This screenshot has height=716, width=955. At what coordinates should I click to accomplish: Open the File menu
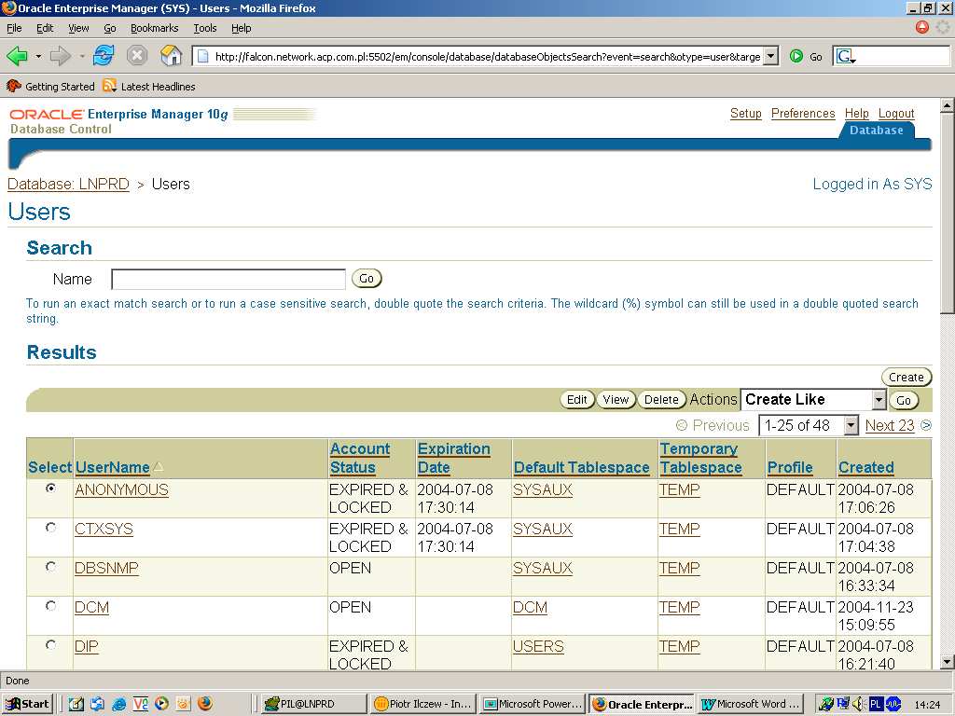(14, 28)
